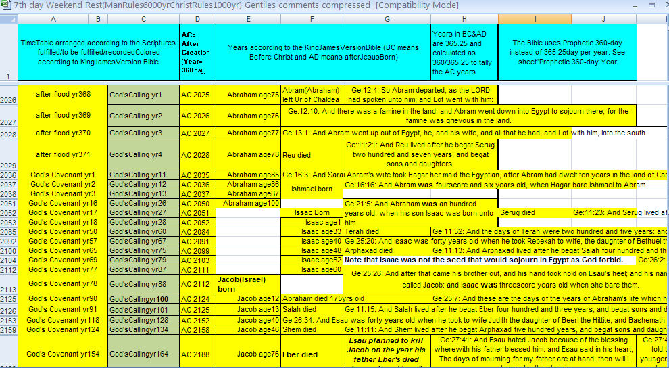Click the 'Shem died' cell

pos(312,329)
